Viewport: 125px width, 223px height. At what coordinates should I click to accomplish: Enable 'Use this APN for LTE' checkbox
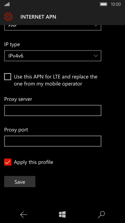coord(8,77)
